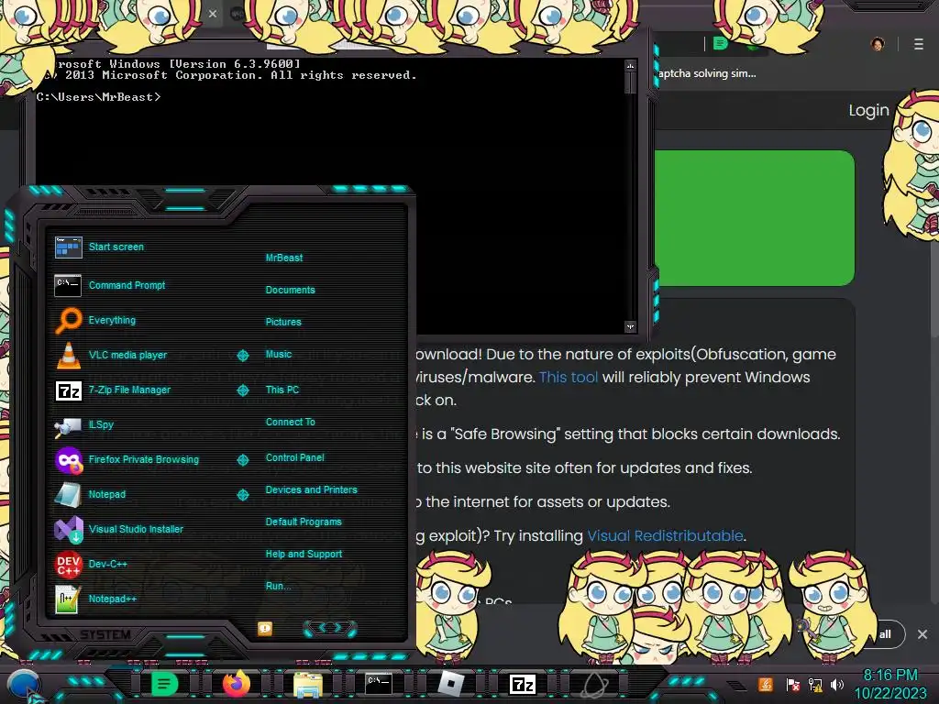Click the 'all' pill button in browser
The image size is (939, 704).
[885, 634]
